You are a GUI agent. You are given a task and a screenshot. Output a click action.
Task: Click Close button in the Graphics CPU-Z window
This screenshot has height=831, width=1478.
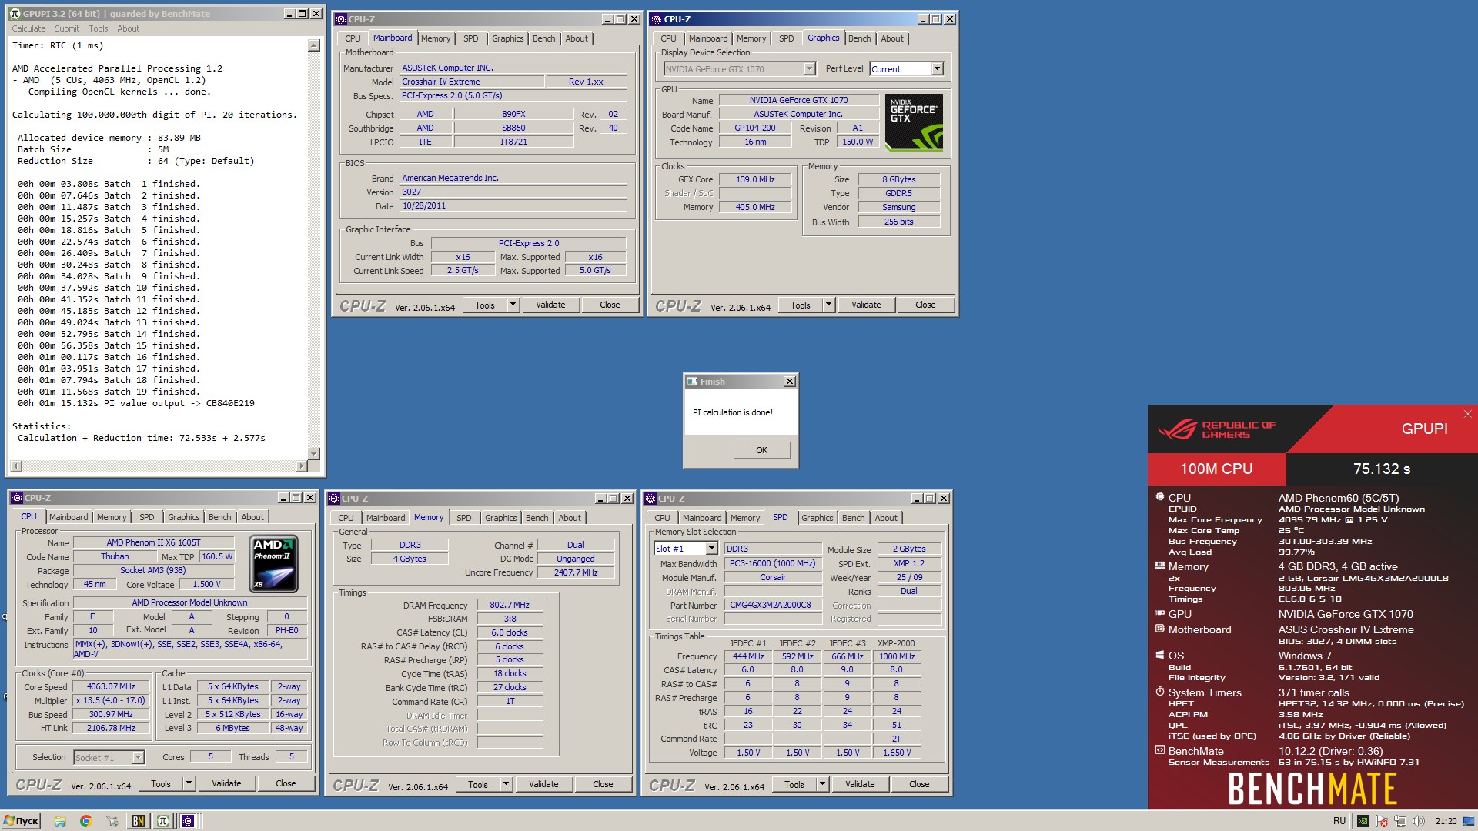click(x=925, y=305)
